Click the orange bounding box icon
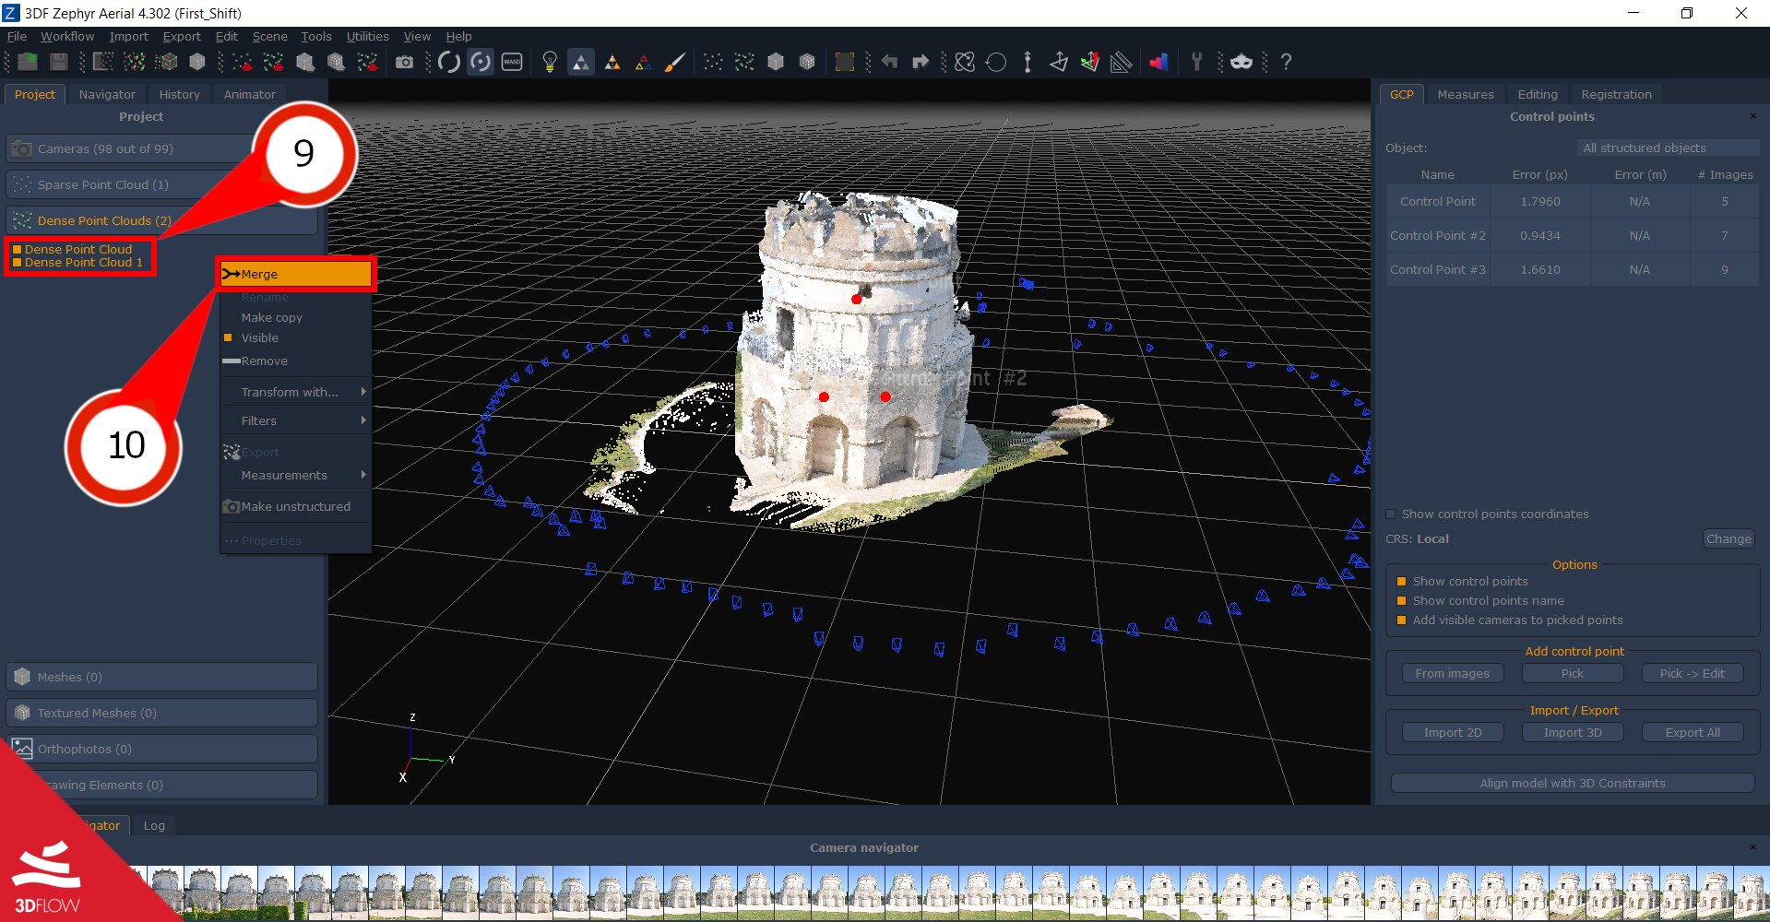1770x922 pixels. (845, 62)
